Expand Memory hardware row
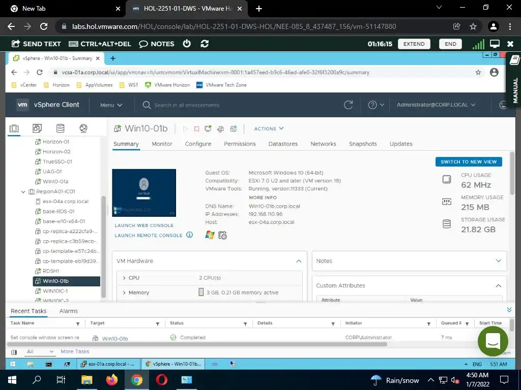This screenshot has width=521, height=390. 124,292
